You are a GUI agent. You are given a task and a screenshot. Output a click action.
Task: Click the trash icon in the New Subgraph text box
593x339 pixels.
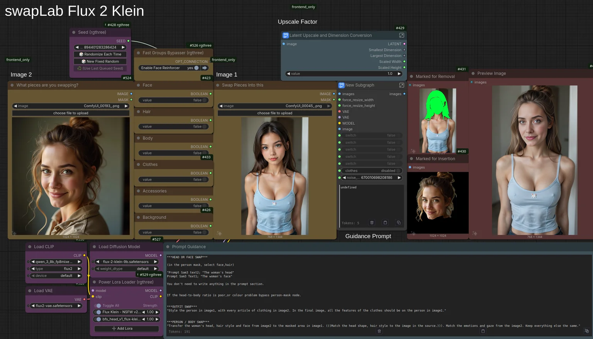372,223
